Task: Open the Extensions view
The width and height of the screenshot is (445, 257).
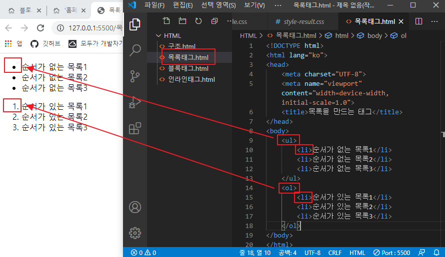Action: (135, 128)
